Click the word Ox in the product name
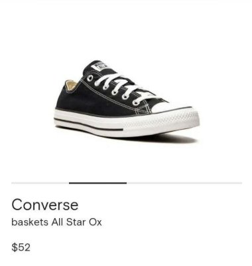This screenshot has height=266, width=252. pos(95,222)
